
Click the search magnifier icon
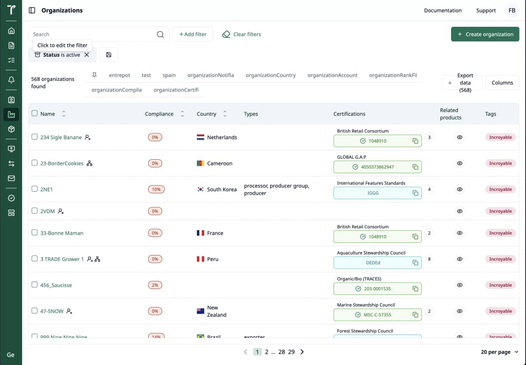click(160, 34)
